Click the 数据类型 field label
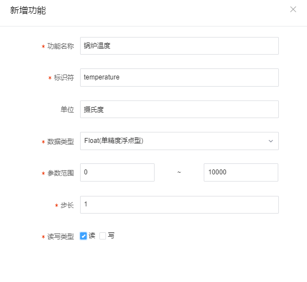 click(61, 141)
